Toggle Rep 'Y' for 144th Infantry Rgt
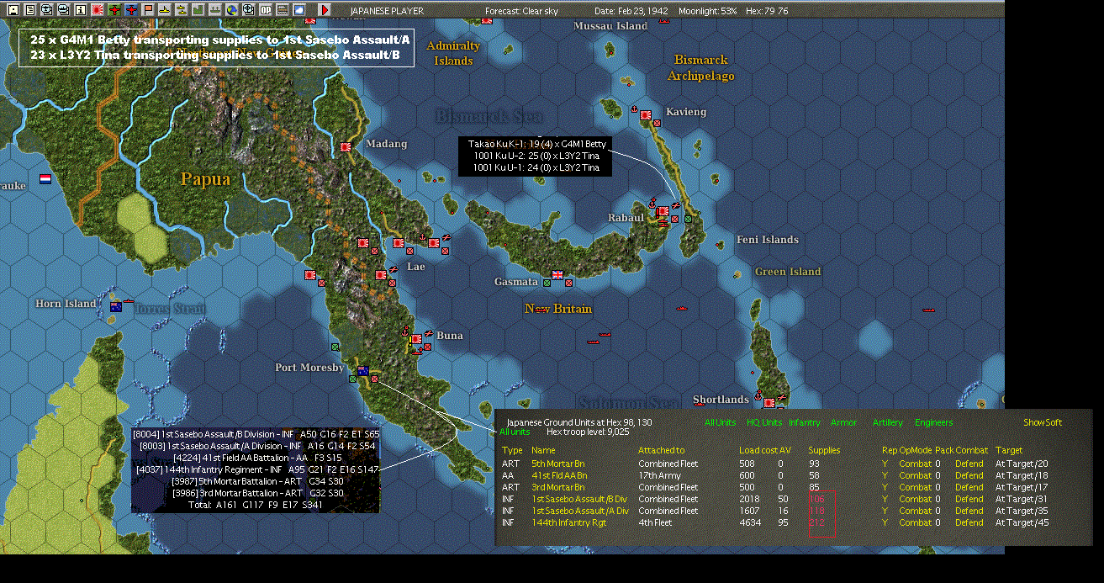Viewport: 1104px width, 583px height. pos(885,522)
